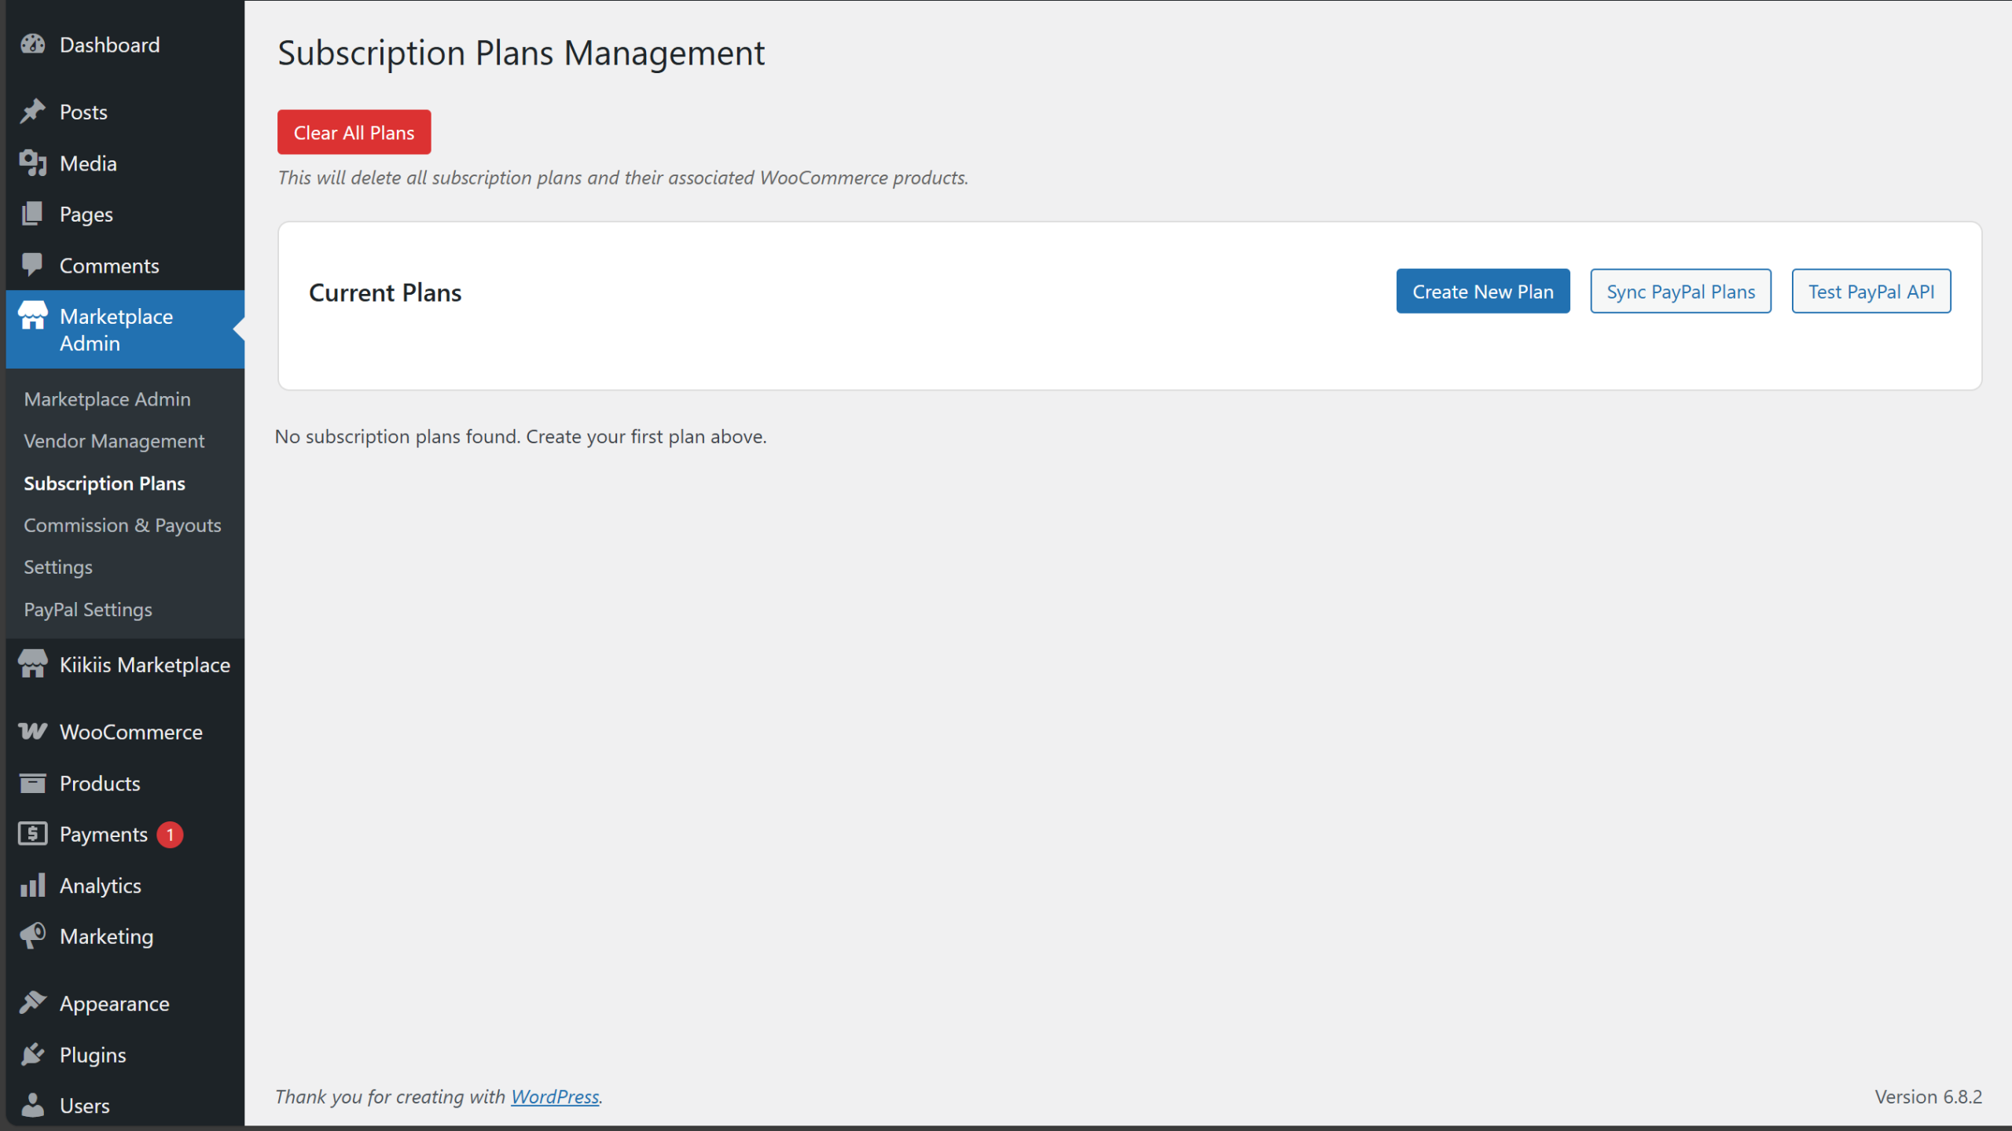The height and width of the screenshot is (1131, 2012).
Task: Click the red Clear All Plans button
Action: coord(354,132)
